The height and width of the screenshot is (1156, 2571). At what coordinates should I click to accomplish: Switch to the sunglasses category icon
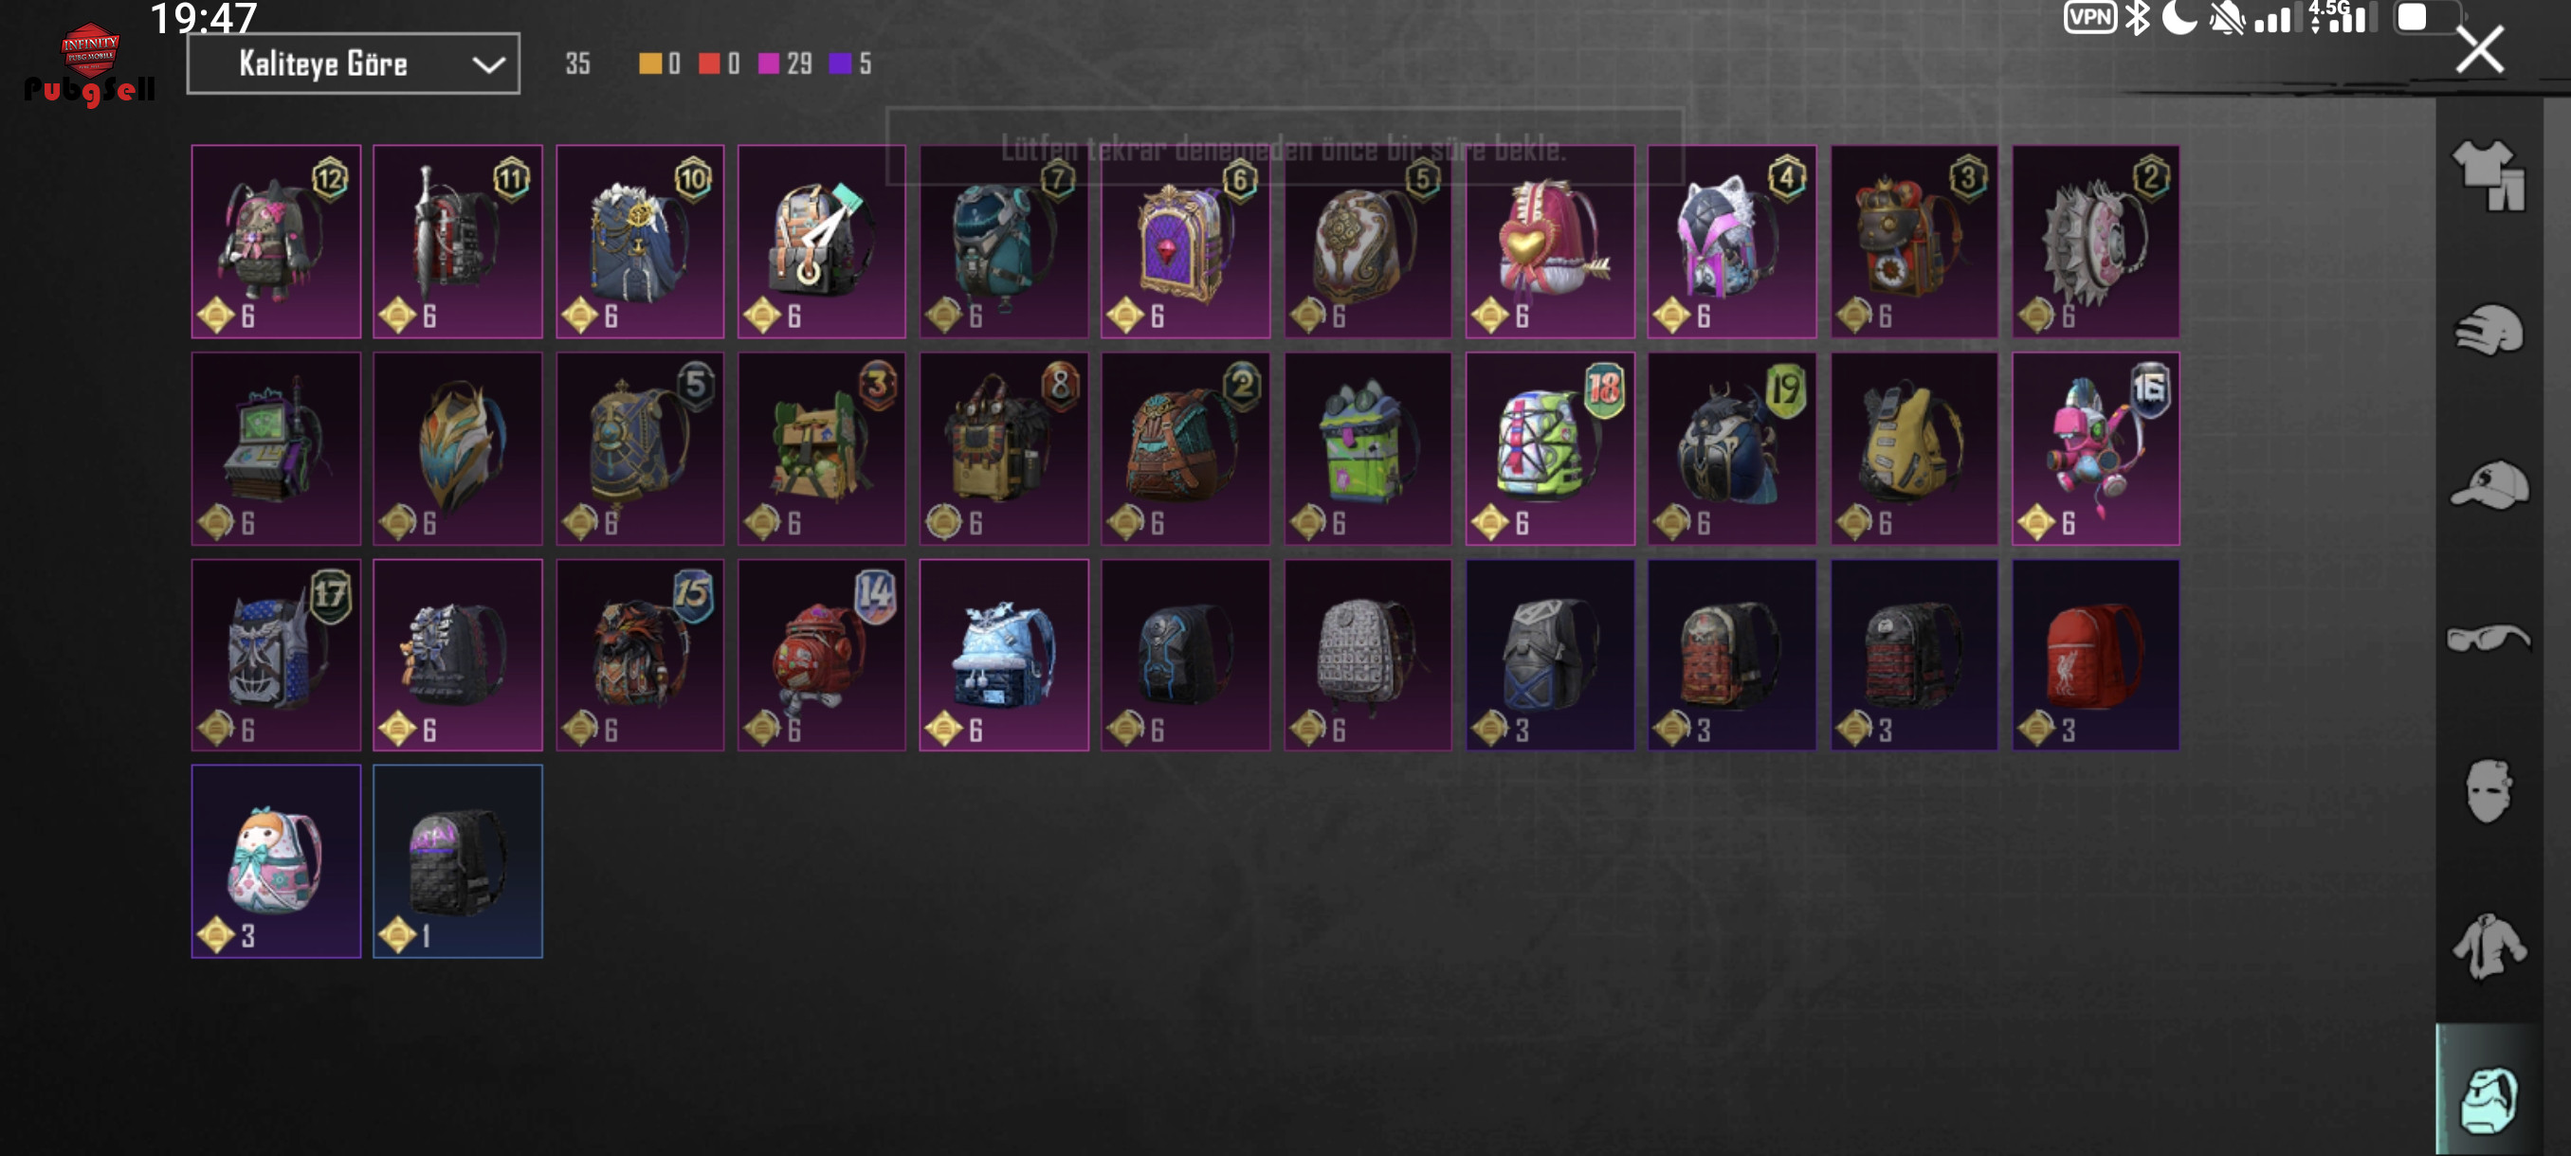2489,638
